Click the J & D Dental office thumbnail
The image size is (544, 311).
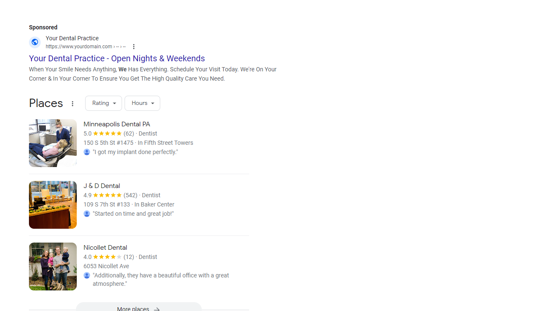[x=52, y=204]
